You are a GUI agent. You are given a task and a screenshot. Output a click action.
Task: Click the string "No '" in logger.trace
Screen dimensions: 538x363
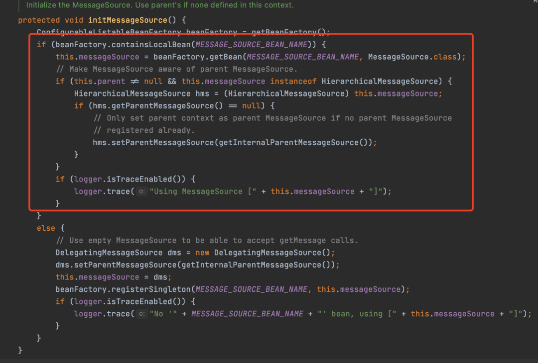click(163, 314)
